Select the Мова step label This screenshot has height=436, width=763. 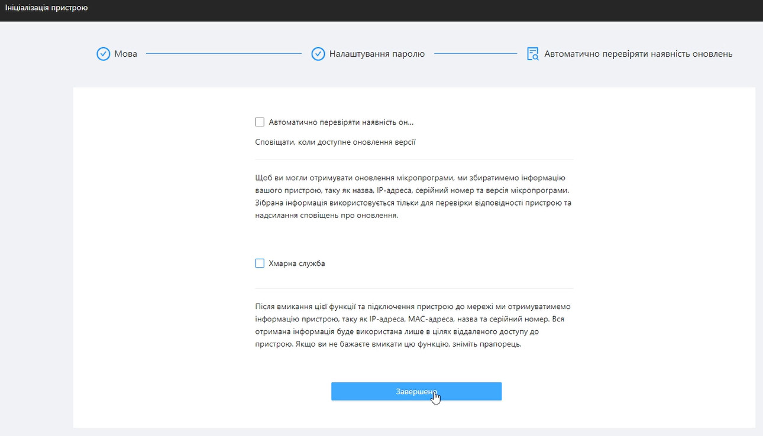[126, 54]
